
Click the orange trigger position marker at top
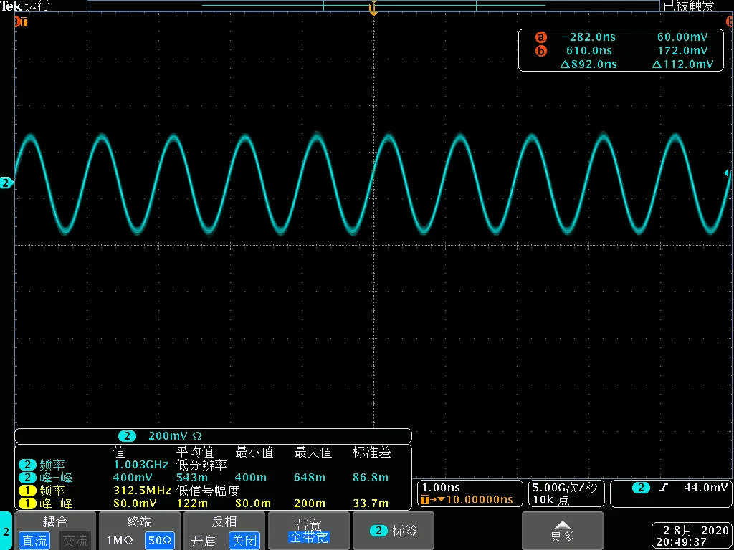pyautogui.click(x=373, y=9)
